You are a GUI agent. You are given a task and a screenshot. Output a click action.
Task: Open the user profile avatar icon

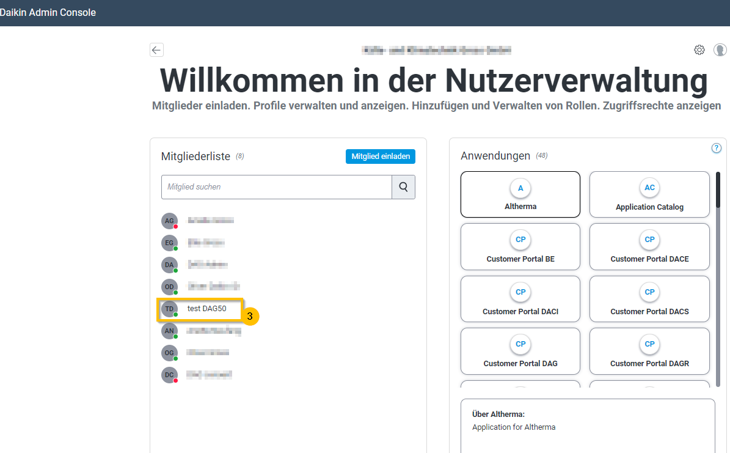720,50
